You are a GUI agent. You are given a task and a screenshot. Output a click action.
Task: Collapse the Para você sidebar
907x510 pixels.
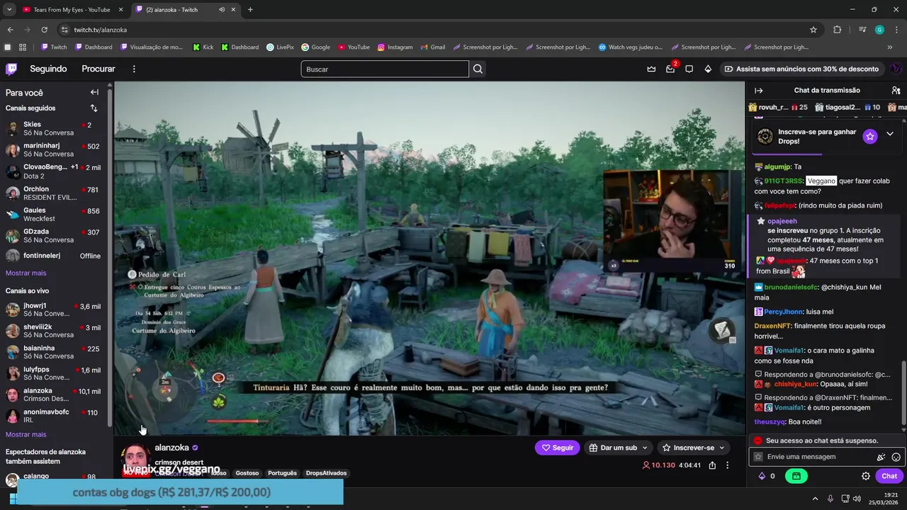94,92
